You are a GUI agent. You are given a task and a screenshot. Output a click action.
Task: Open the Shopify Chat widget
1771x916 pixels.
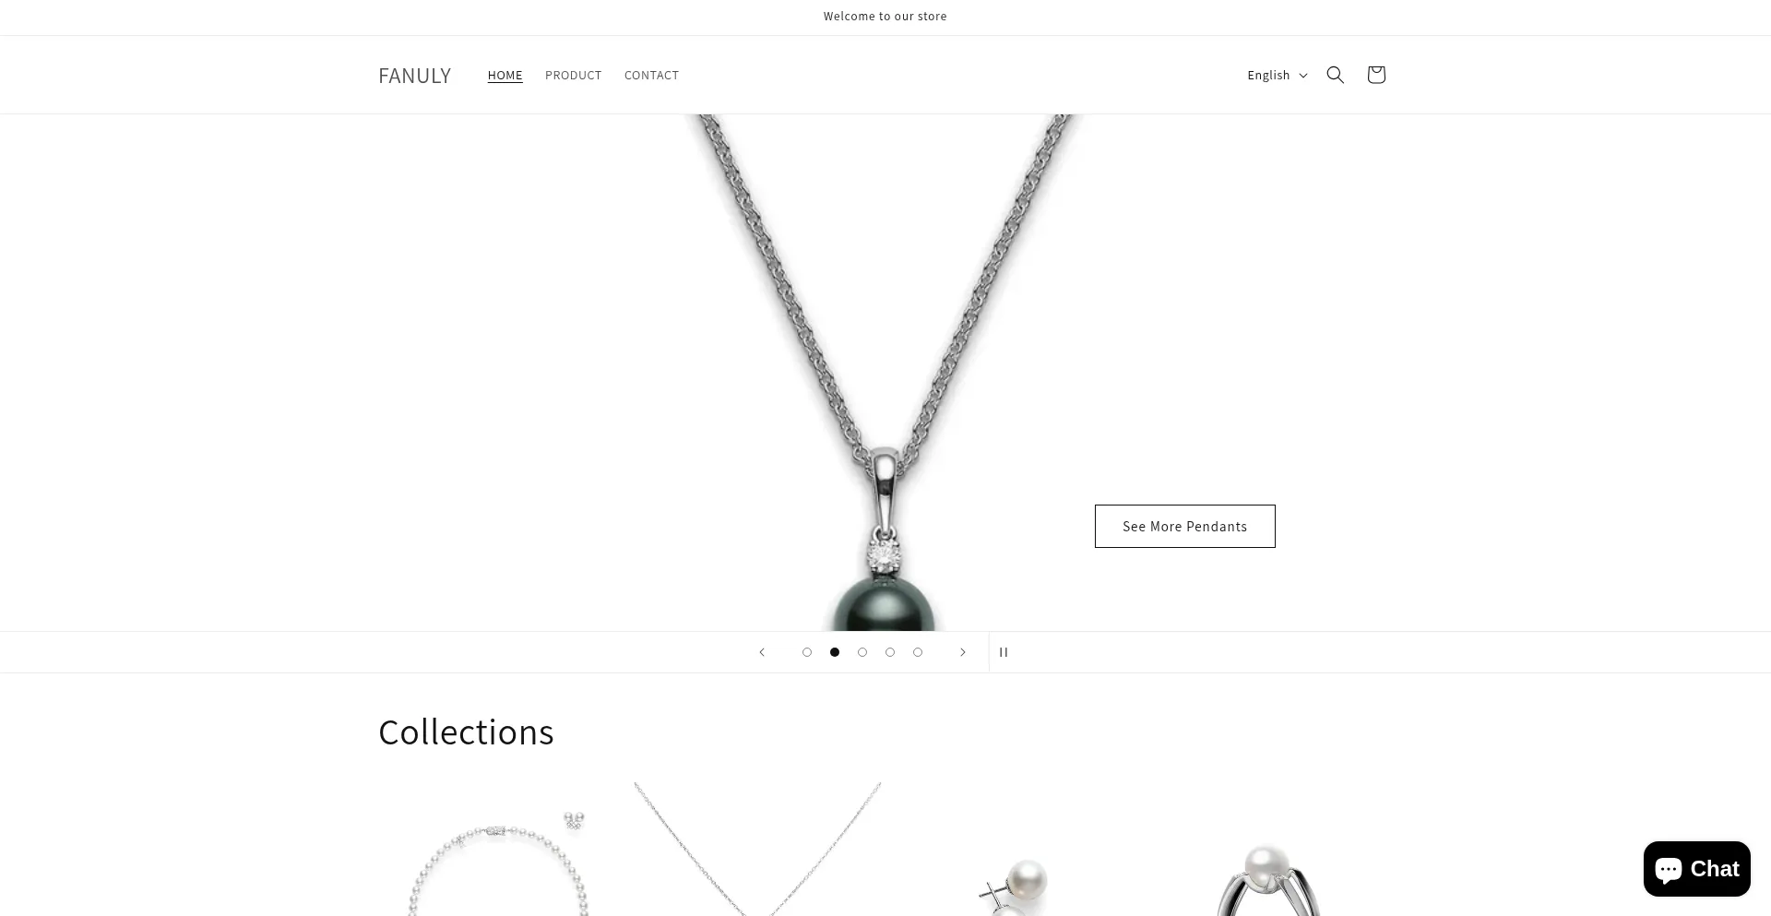pos(1697,869)
